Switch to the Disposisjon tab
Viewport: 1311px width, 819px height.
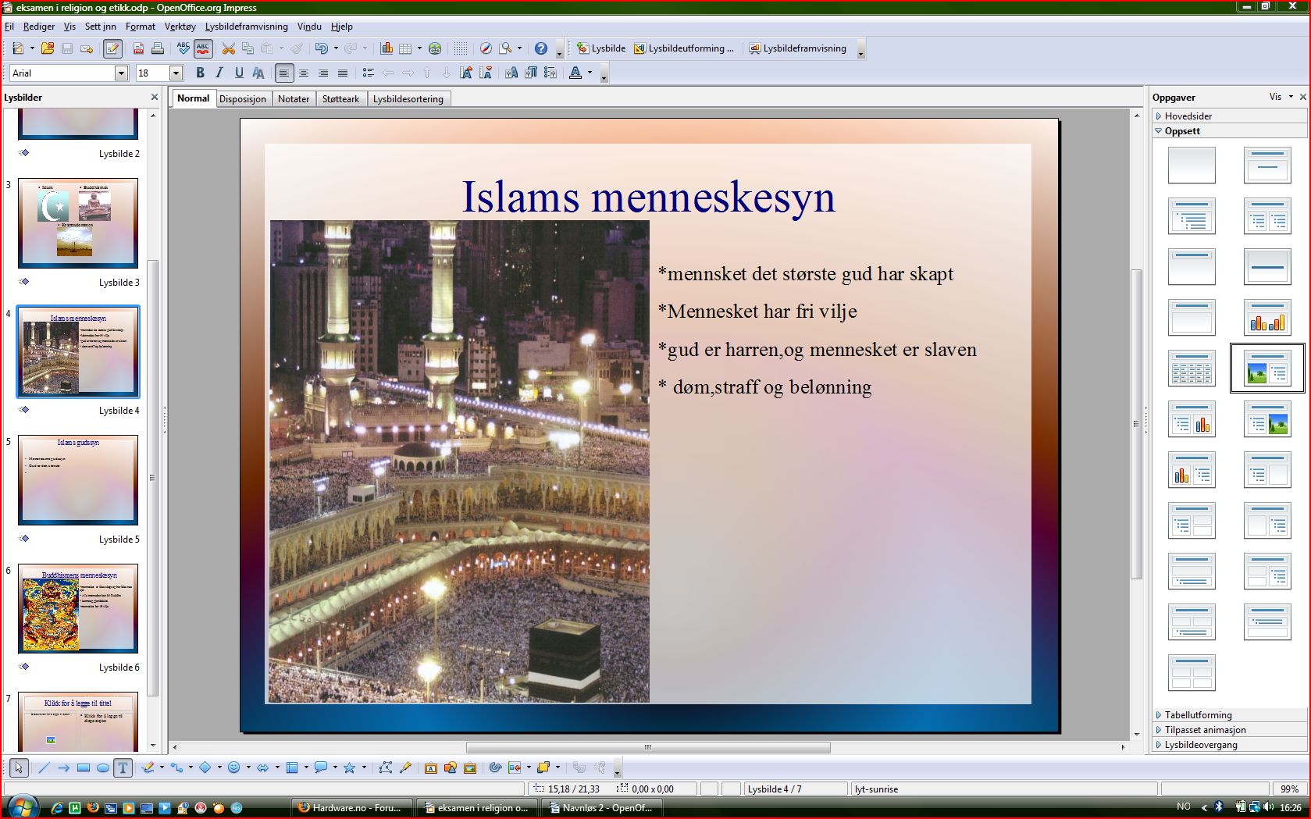[242, 99]
